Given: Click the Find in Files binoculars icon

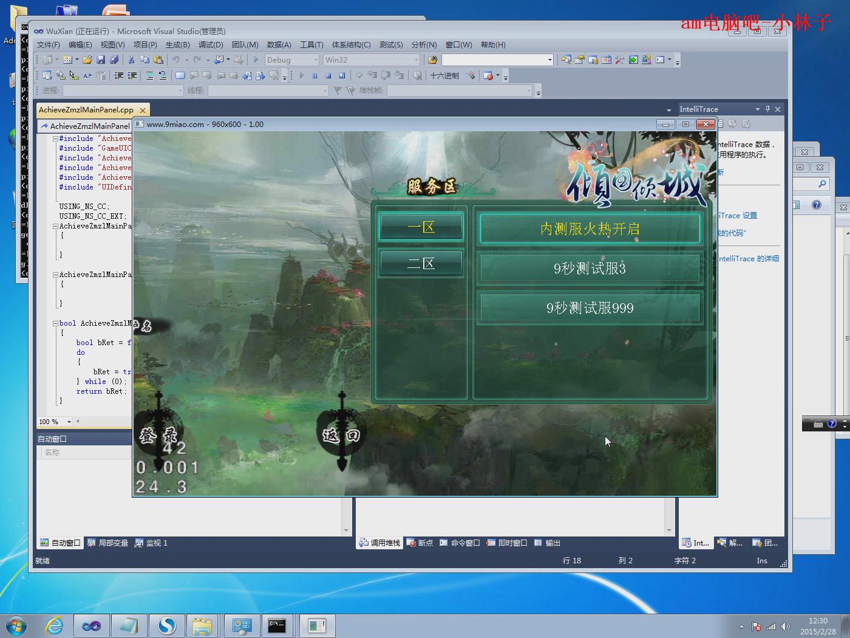Looking at the screenshot, I should click(x=432, y=60).
